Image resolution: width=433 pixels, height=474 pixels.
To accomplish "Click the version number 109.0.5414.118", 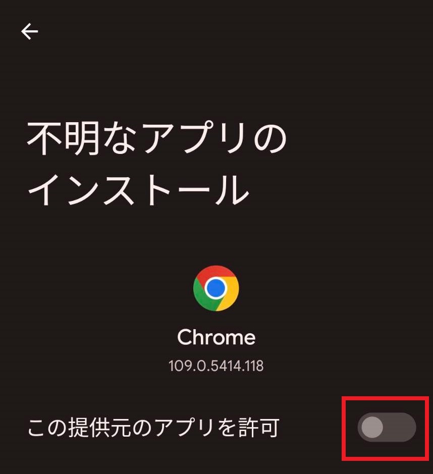I will 216,366.
